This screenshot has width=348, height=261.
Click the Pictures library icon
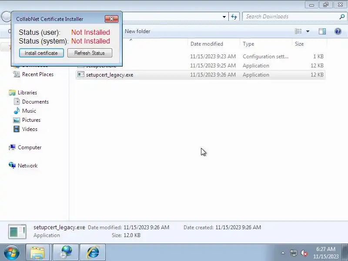(x=17, y=120)
